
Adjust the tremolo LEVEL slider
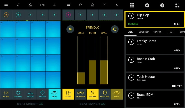104,60
